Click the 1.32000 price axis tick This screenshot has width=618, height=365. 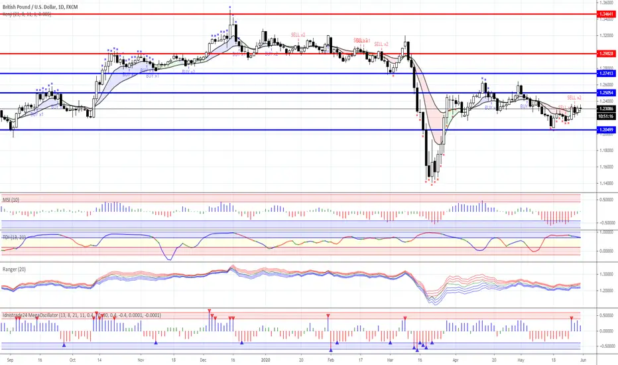(606, 36)
